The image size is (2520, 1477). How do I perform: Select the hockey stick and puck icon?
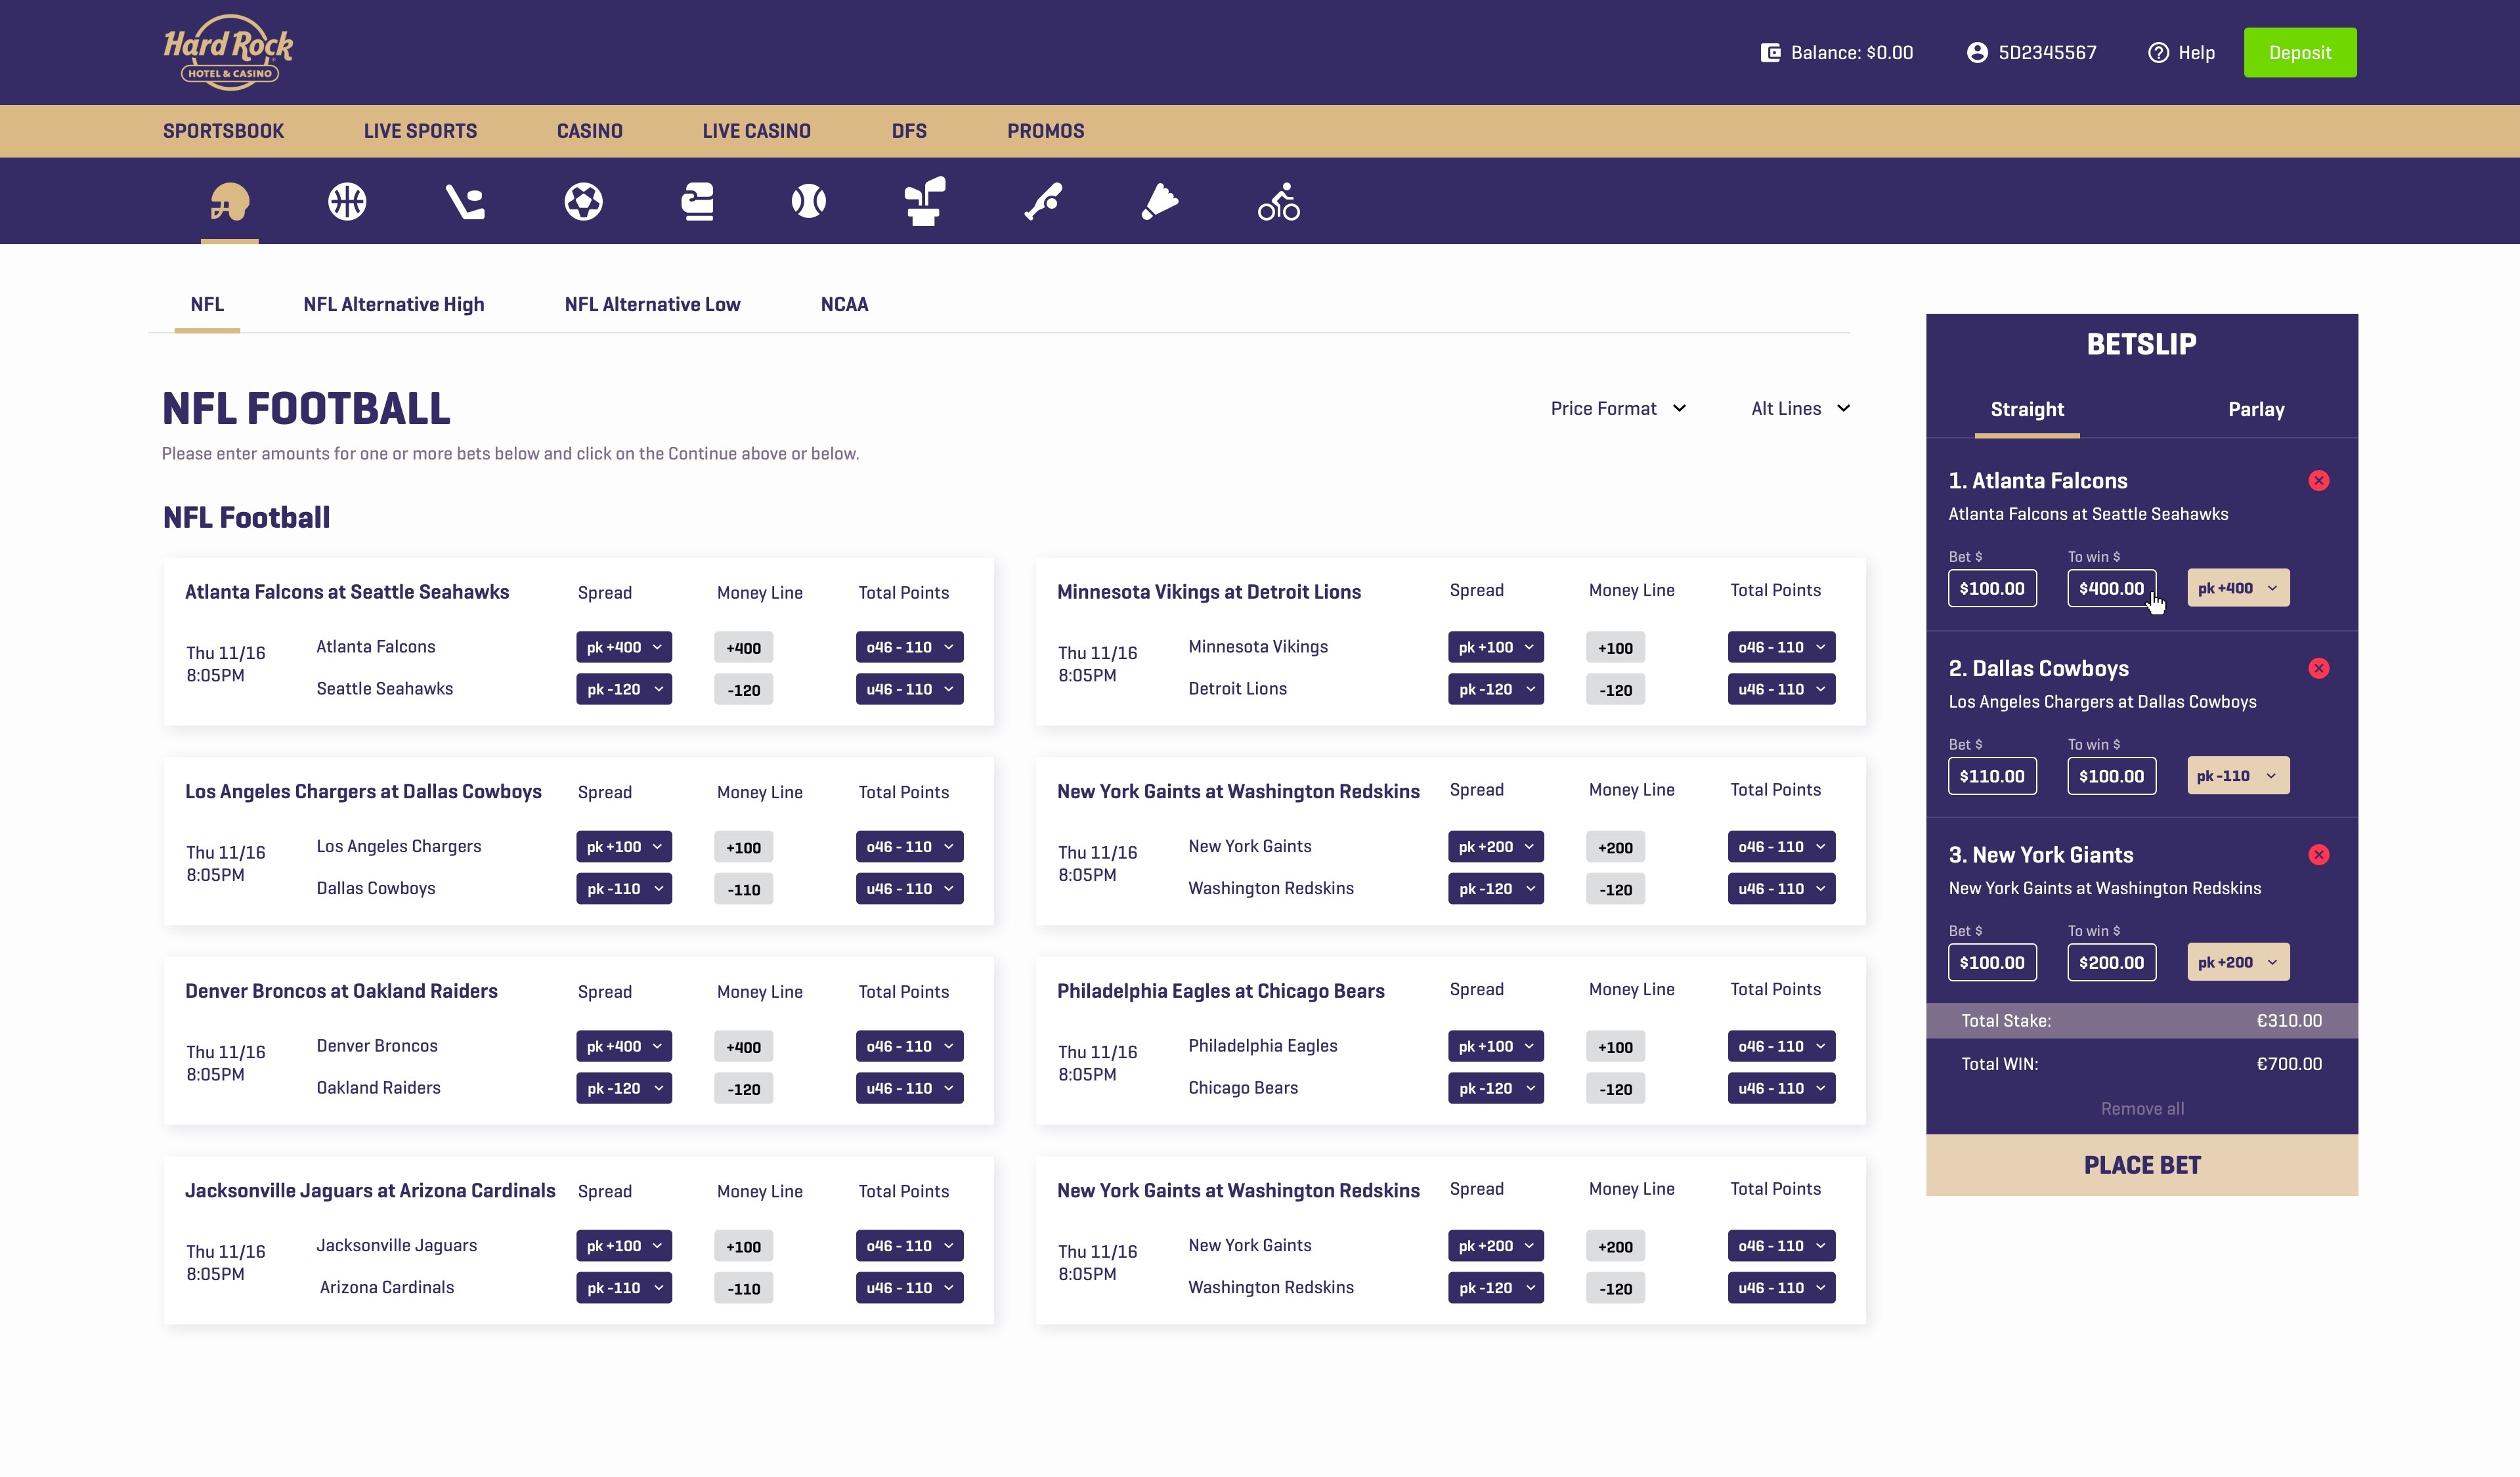465,202
